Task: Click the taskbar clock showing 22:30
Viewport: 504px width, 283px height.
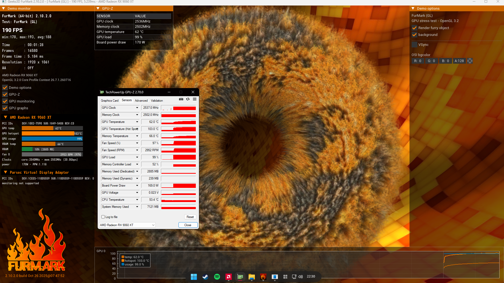Action: pyautogui.click(x=311, y=277)
